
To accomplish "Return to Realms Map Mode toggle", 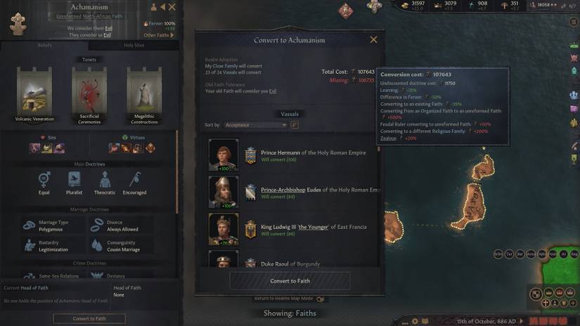I will [x=321, y=299].
